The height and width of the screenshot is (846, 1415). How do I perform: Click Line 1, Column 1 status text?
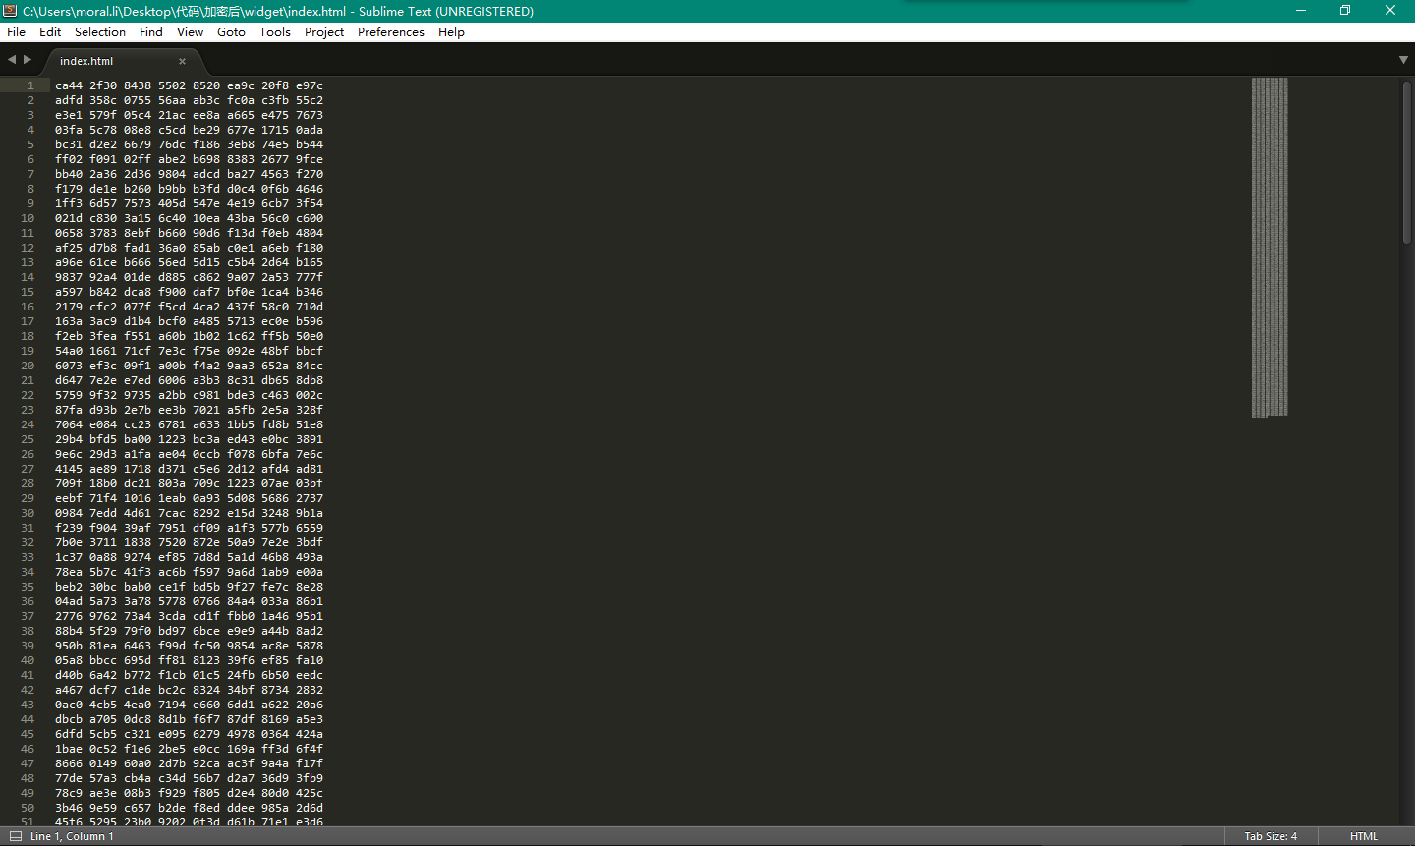coord(72,836)
